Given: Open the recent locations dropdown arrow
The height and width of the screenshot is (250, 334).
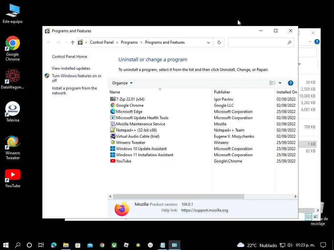Looking at the screenshot, I should [66, 43].
